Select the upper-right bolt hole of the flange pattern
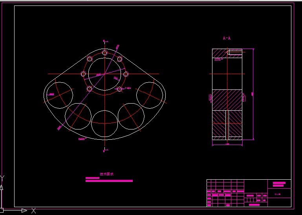This screenshot has width=302, height=215. 120,59
